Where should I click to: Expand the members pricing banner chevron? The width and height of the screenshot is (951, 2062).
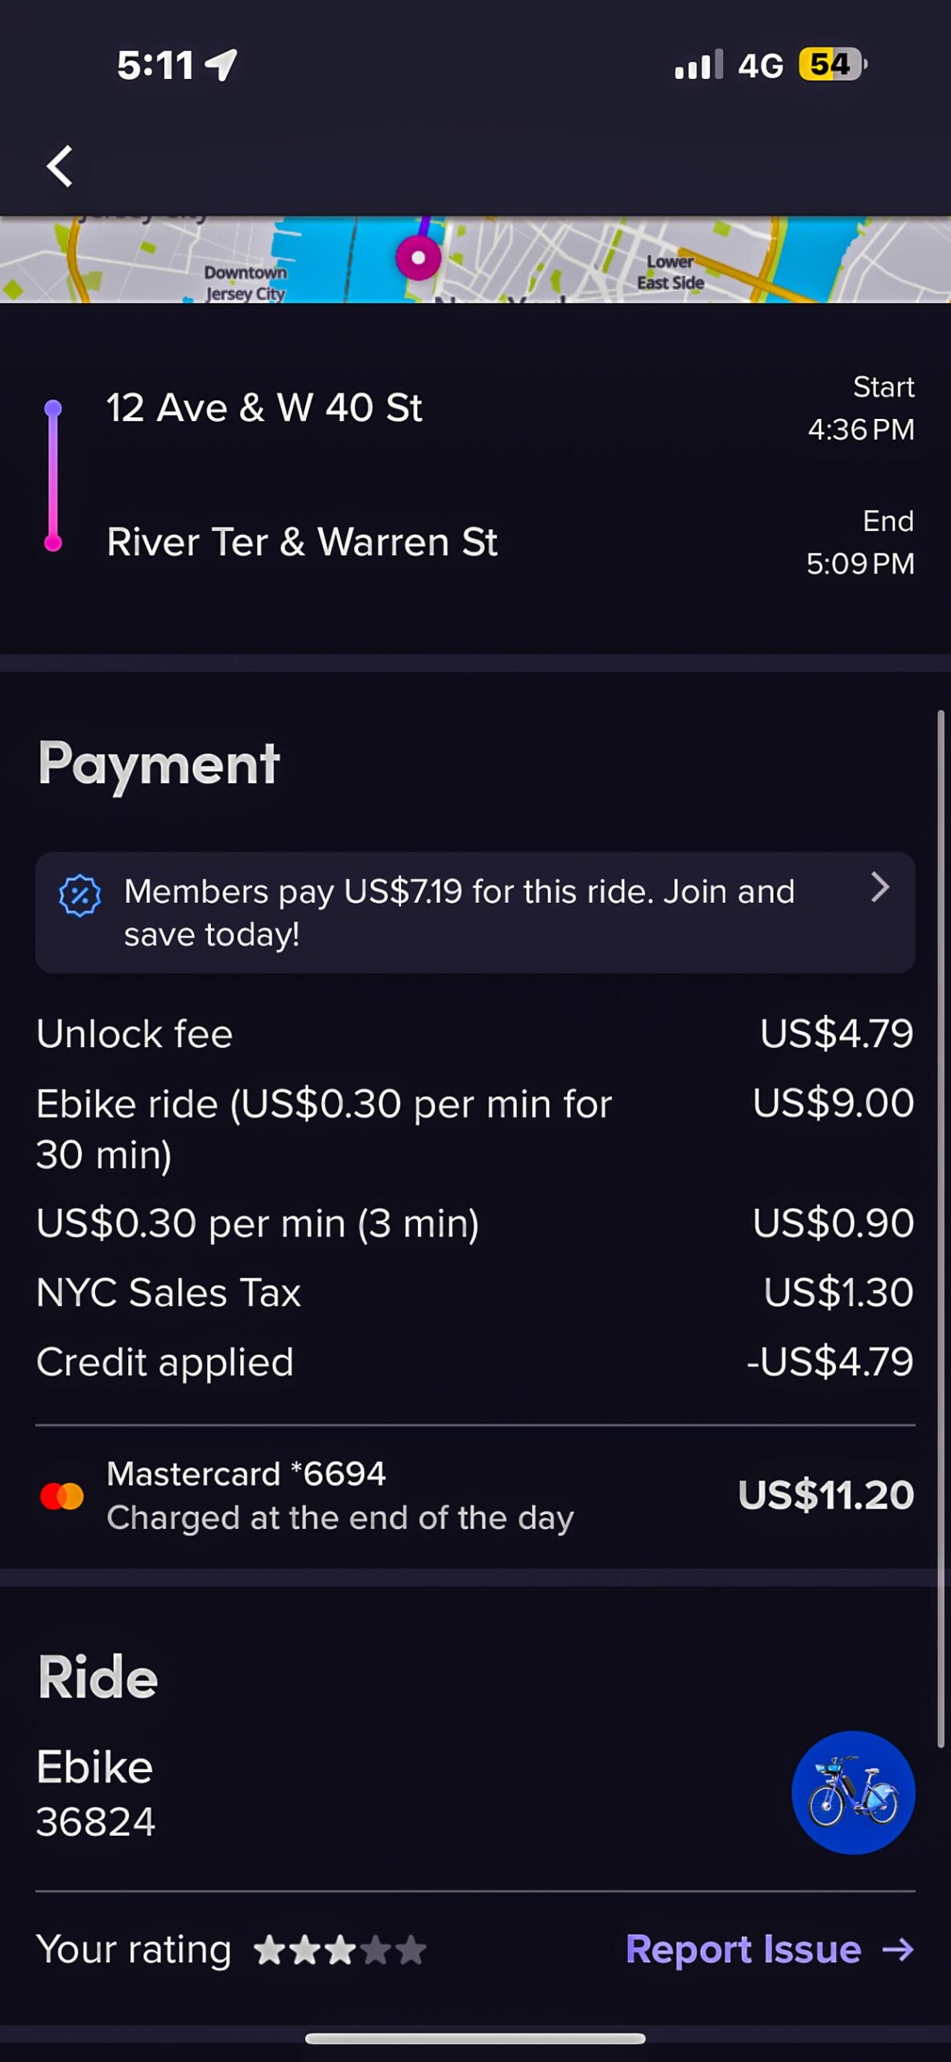tap(879, 888)
